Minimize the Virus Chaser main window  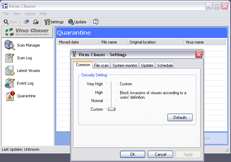click(209, 6)
